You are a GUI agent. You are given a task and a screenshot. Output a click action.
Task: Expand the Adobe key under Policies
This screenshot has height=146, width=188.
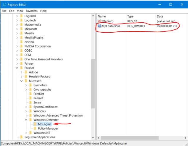tap(21, 72)
